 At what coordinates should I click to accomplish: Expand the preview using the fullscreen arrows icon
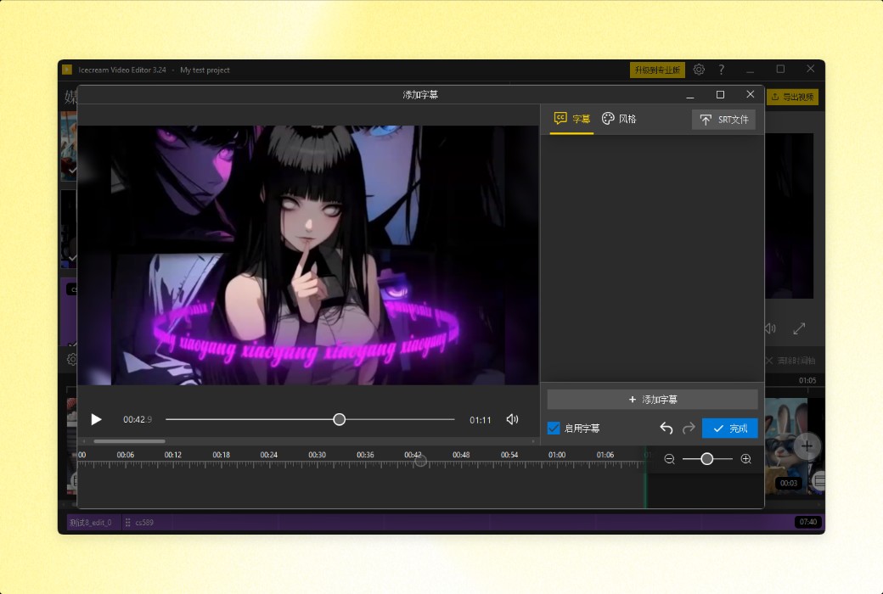800,328
